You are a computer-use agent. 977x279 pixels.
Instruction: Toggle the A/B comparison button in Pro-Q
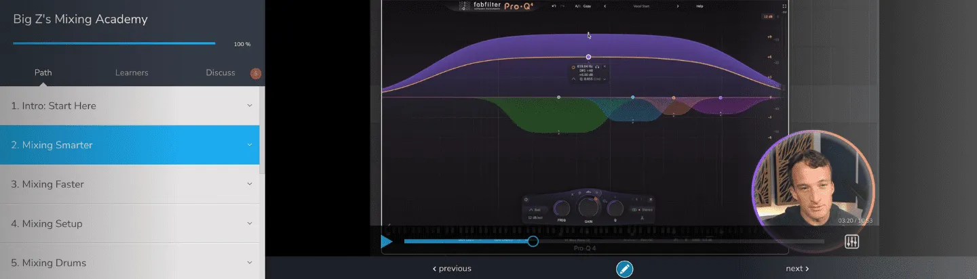coord(577,6)
